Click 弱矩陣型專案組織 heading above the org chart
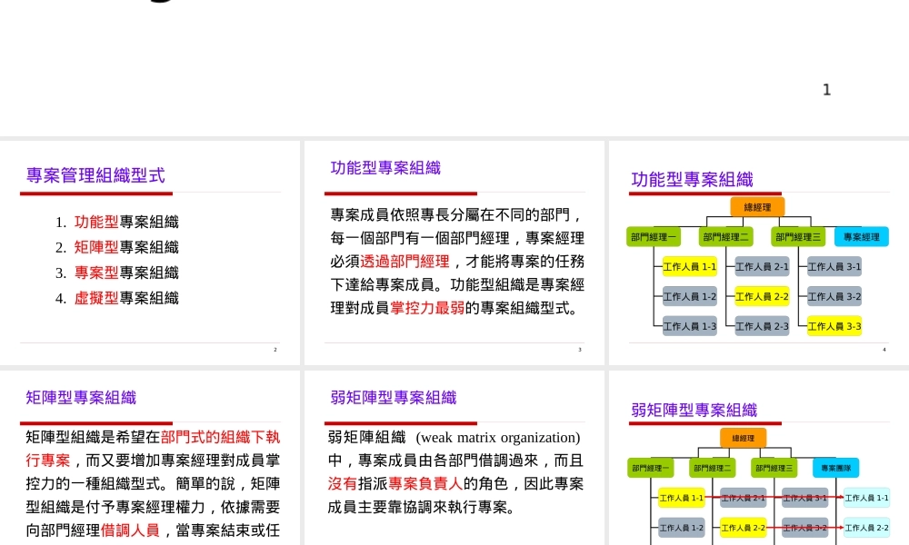 694,410
